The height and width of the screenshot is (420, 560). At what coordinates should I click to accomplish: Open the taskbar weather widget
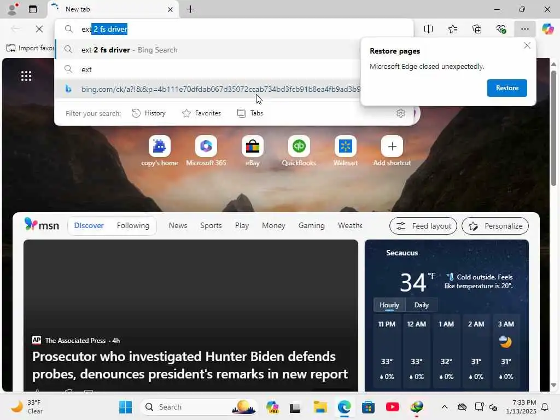pyautogui.click(x=27, y=407)
